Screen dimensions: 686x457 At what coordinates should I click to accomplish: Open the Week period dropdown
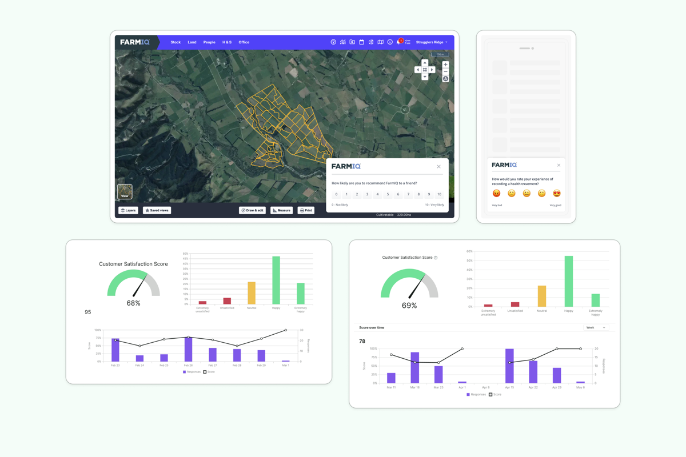[596, 328]
